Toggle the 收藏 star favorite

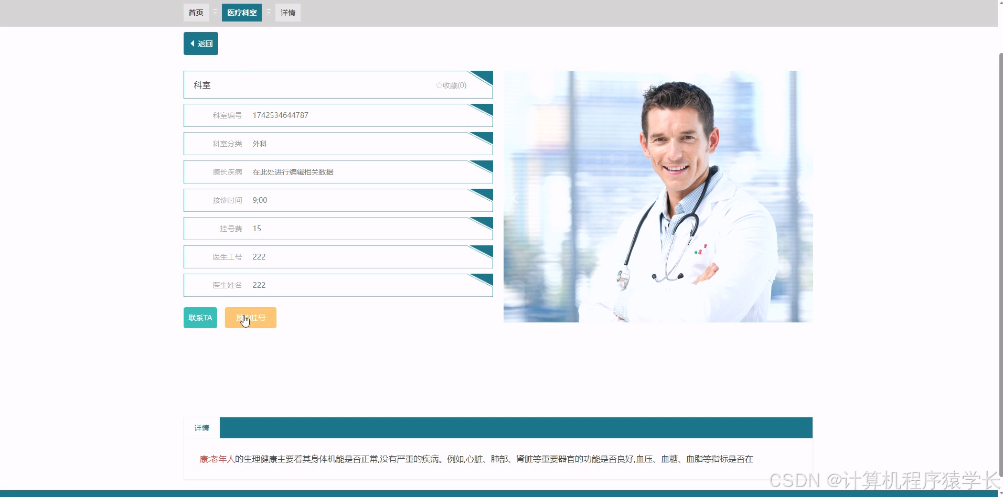[x=451, y=85]
